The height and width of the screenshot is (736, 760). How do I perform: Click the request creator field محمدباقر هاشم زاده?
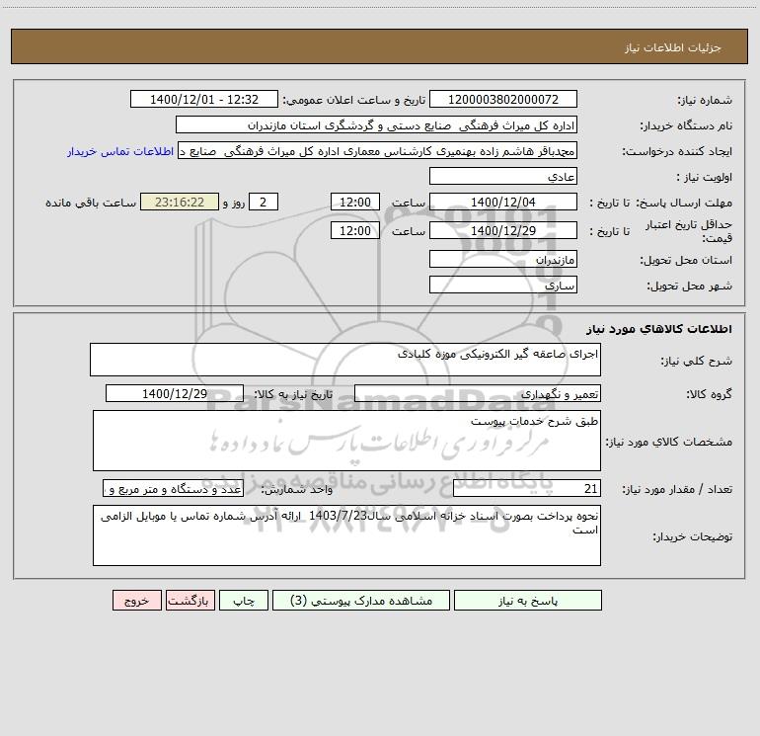tap(378, 151)
